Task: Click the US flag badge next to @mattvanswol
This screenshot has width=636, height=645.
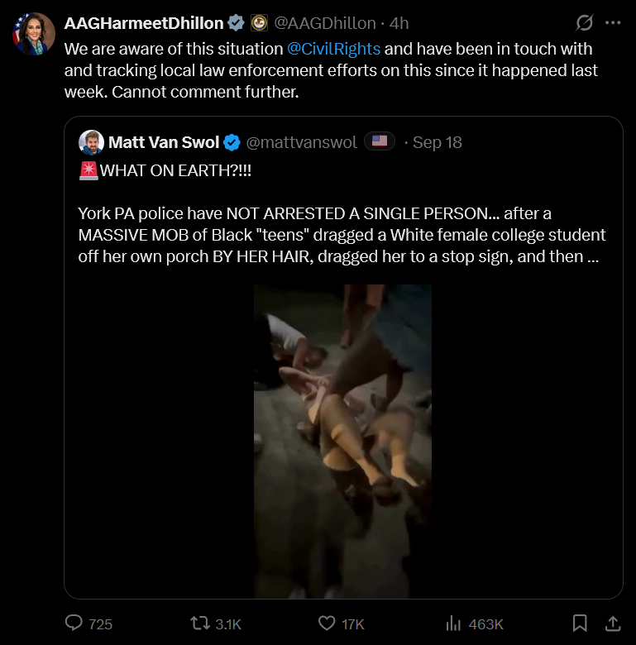Action: coord(380,141)
